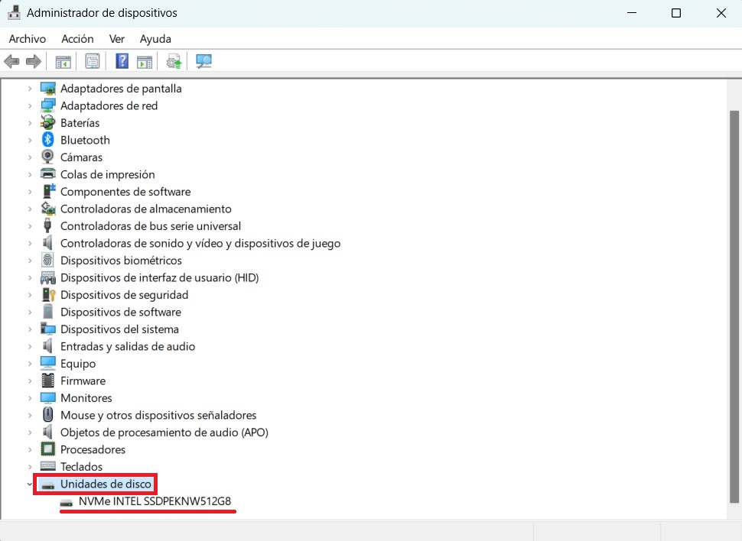Click the keyboard icon beside Teclados
This screenshot has height=541, width=742.
(47, 466)
